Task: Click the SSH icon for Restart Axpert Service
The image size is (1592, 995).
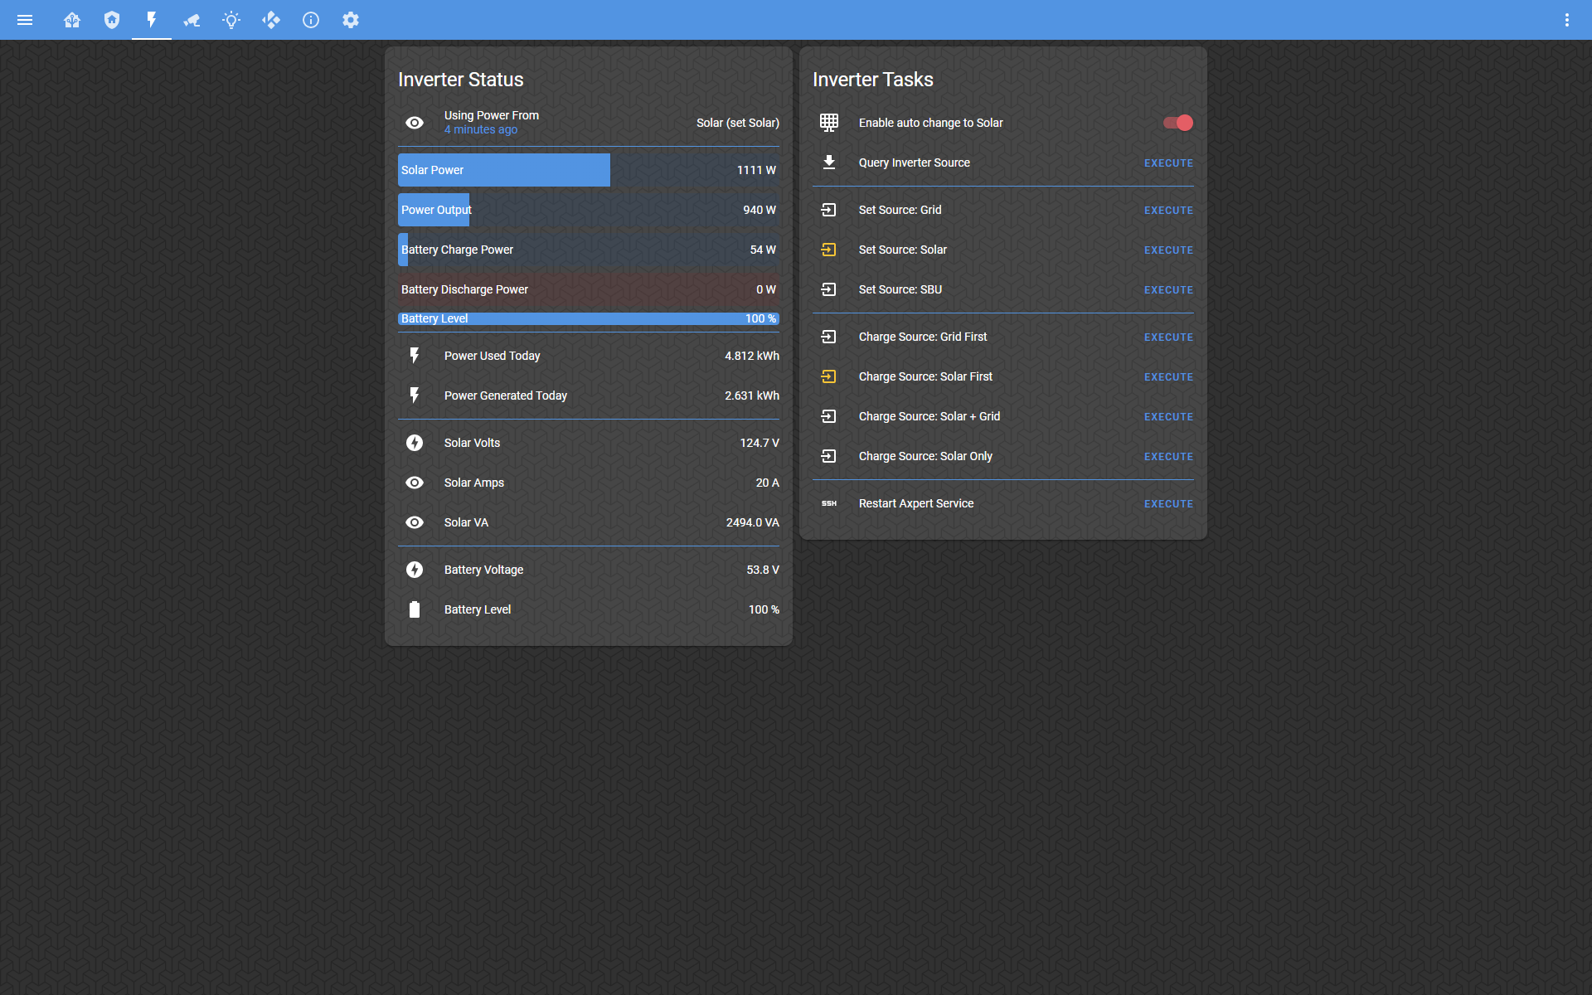Action: coord(828,503)
